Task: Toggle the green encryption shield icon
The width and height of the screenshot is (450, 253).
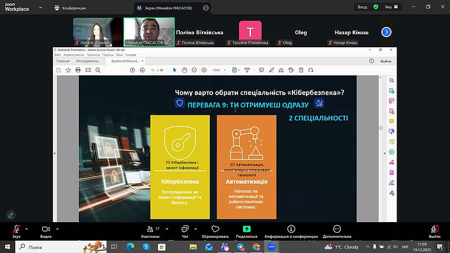Action: (x=376, y=7)
